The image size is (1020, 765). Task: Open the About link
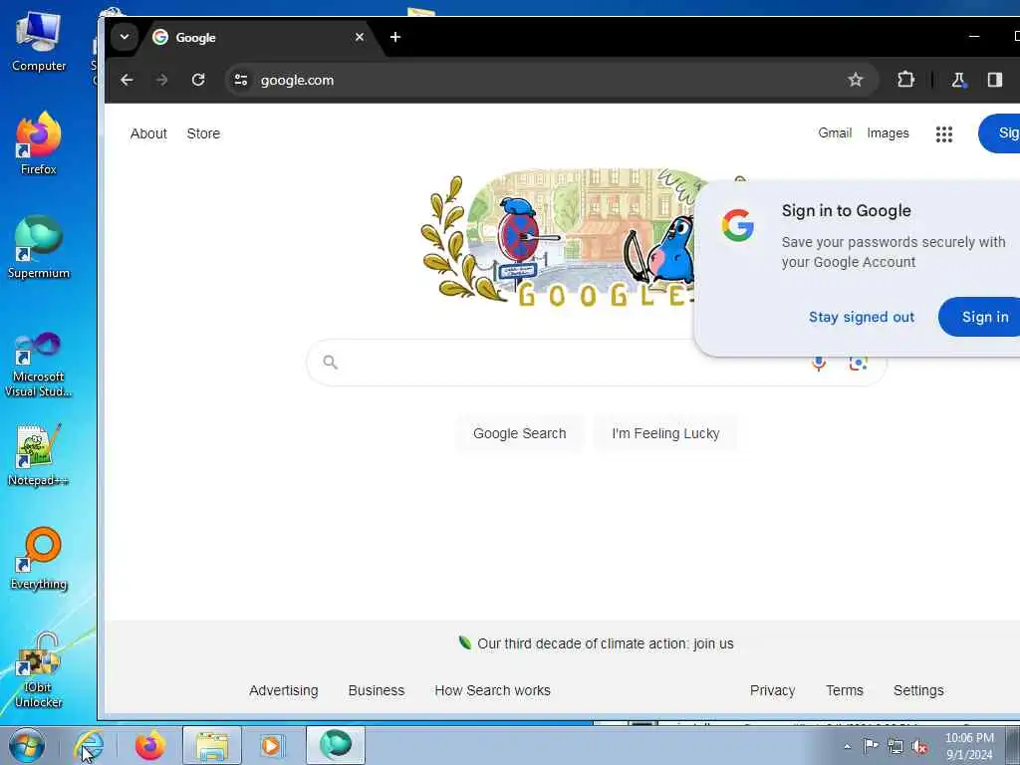coord(148,133)
